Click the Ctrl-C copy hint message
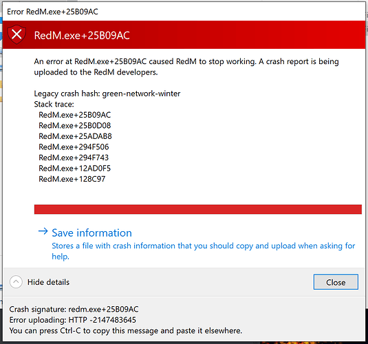368x344 pixels. click(x=126, y=331)
